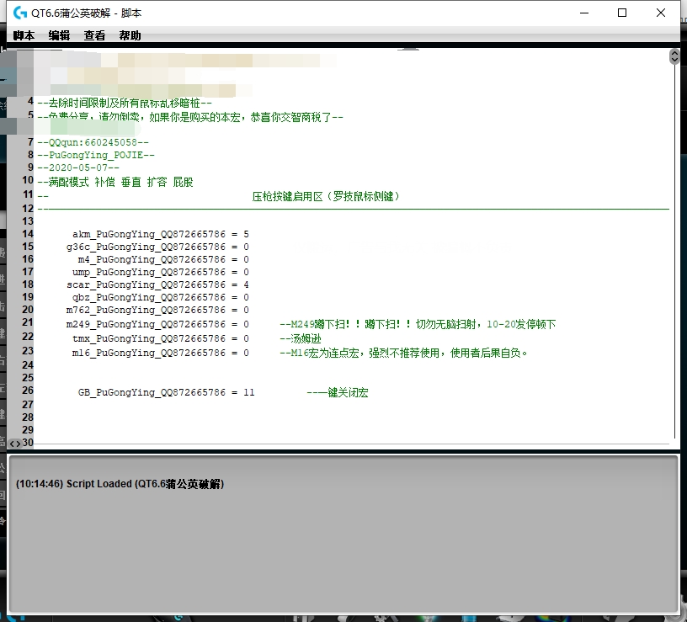Click the '--QQqun:660245058--' comment

point(93,142)
